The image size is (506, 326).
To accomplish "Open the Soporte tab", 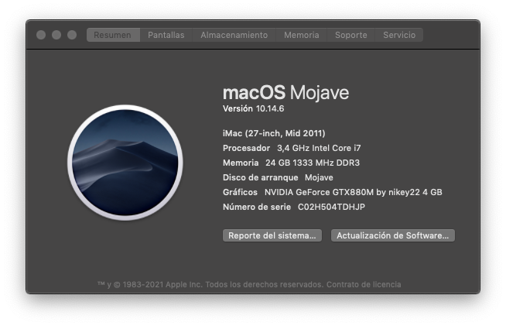I will pyautogui.click(x=351, y=35).
